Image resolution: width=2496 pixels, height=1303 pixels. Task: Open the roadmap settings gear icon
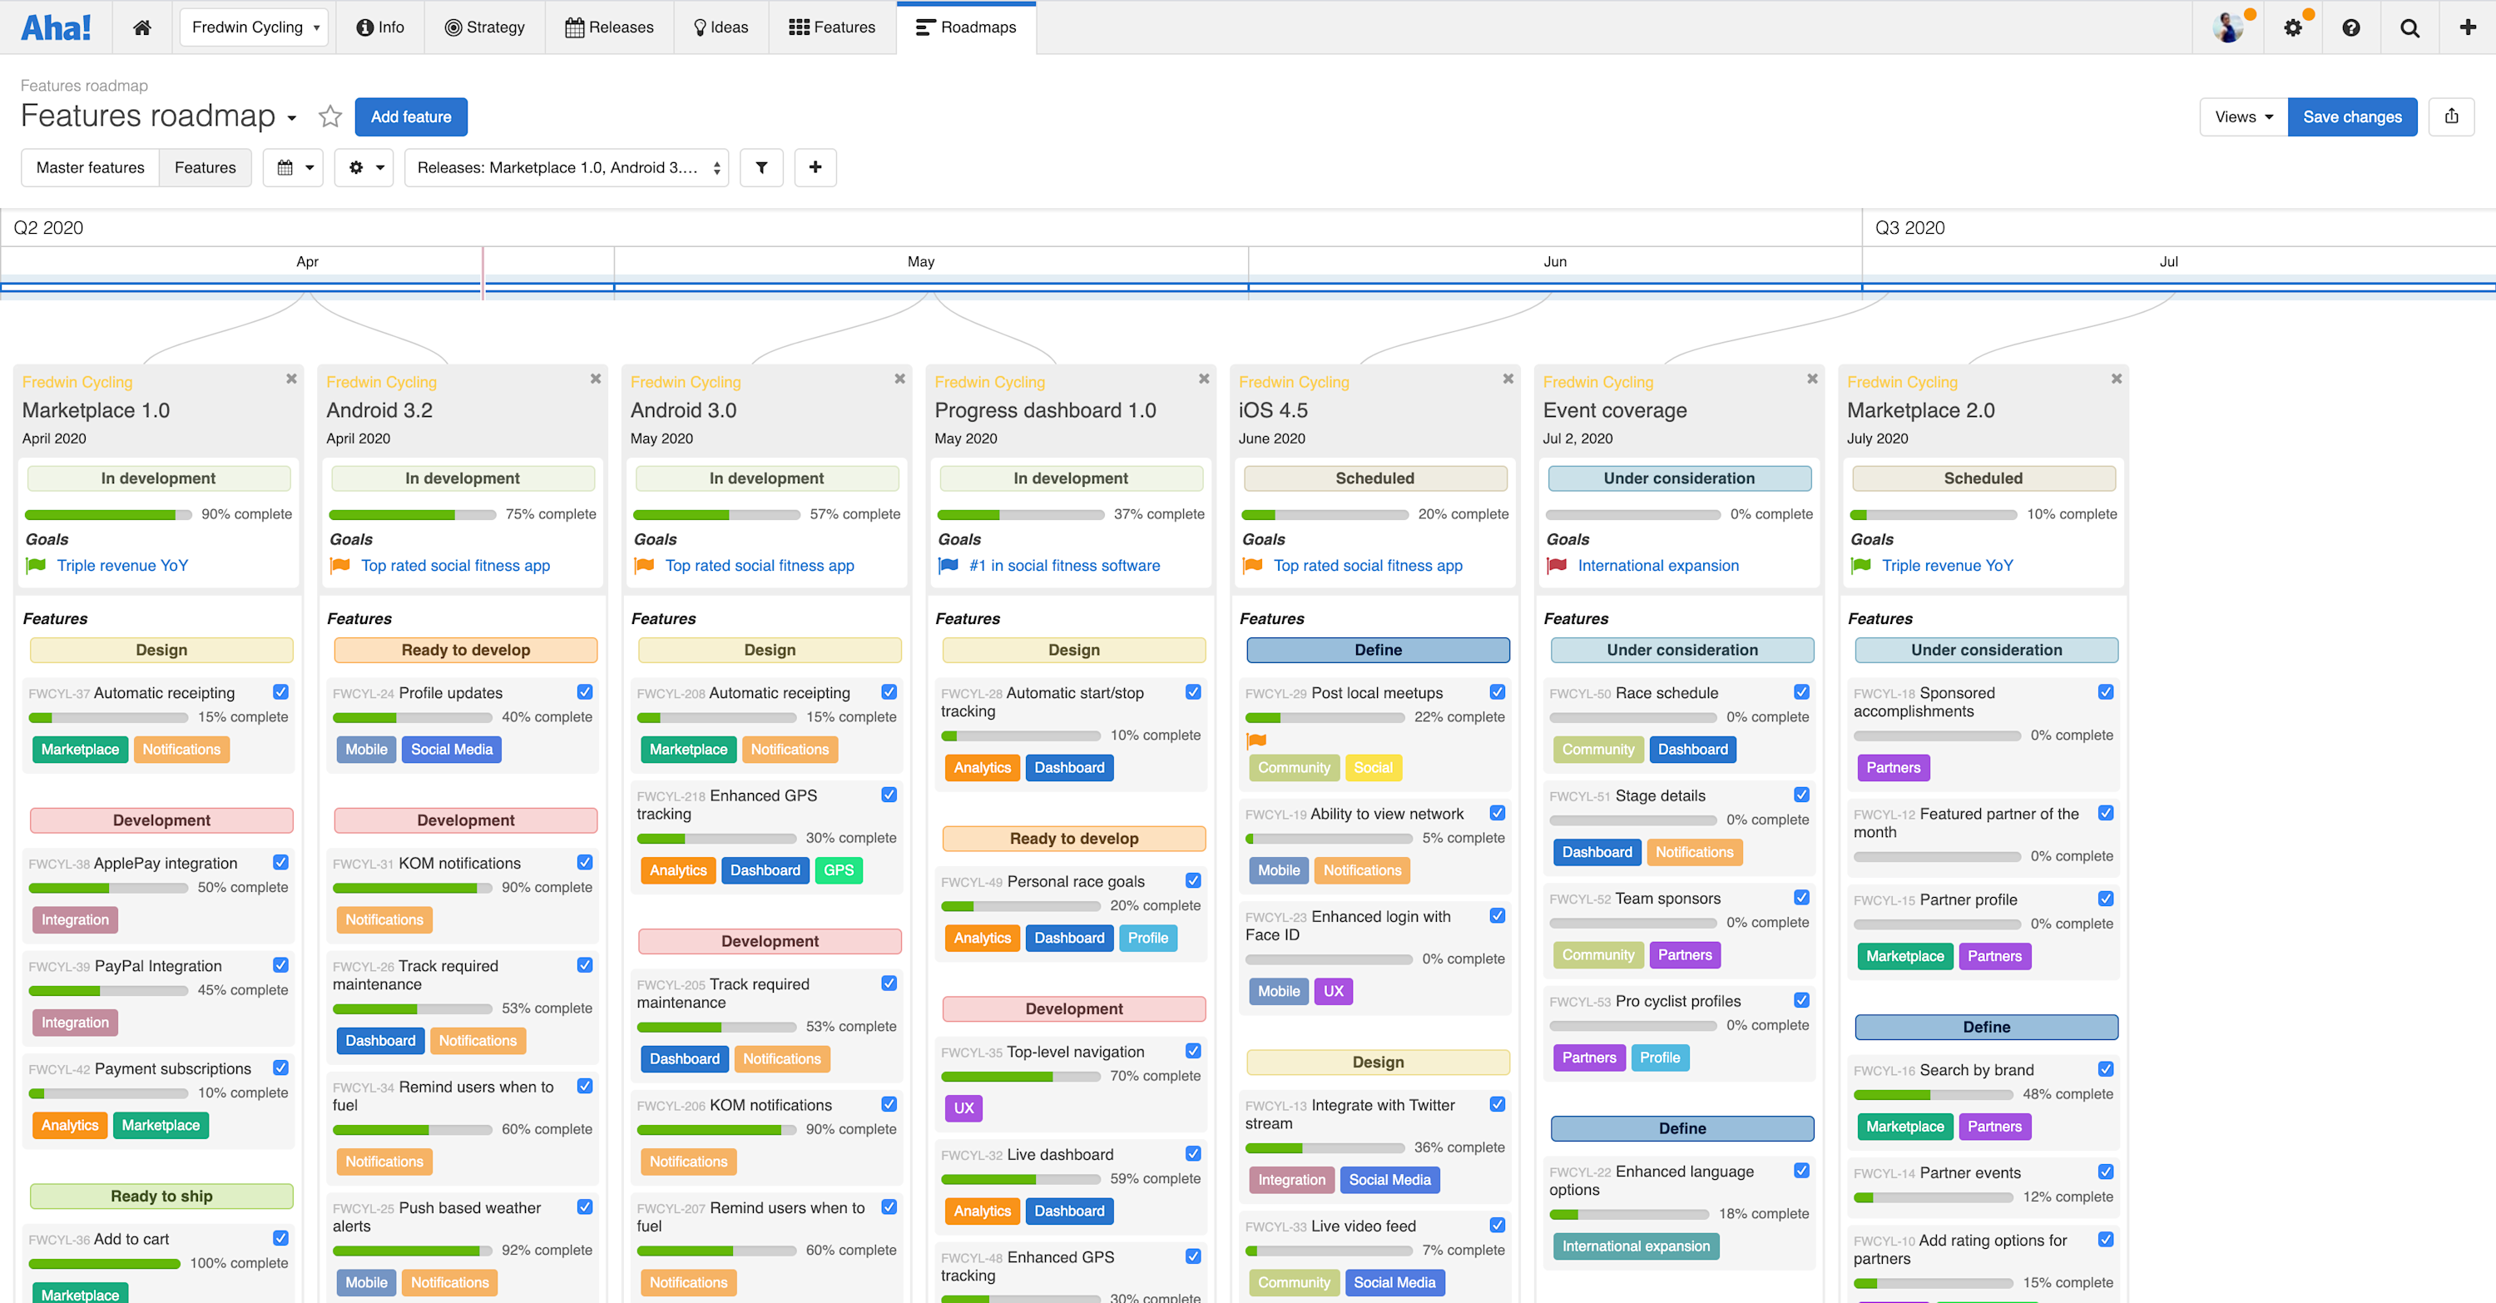pyautogui.click(x=355, y=167)
